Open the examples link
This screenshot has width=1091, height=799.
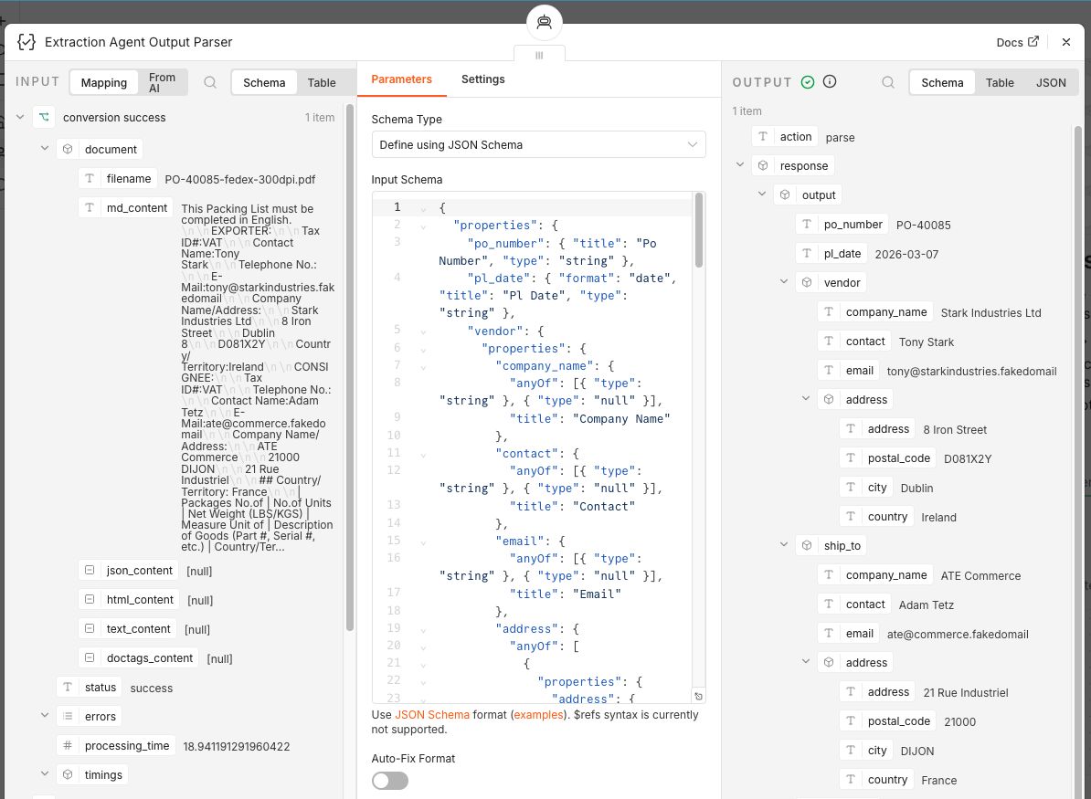(538, 715)
